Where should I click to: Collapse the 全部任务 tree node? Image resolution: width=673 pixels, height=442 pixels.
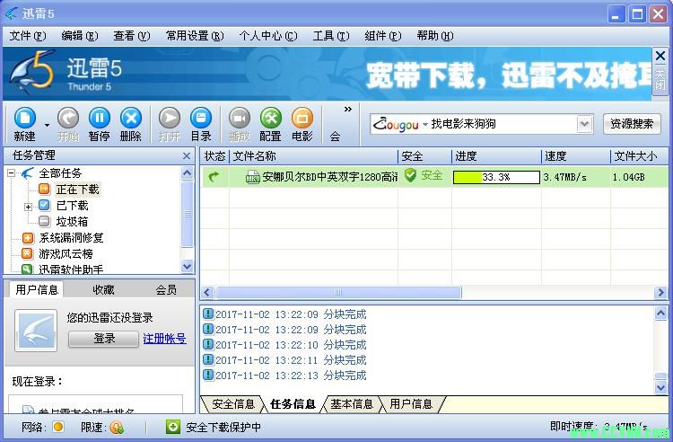click(x=13, y=173)
